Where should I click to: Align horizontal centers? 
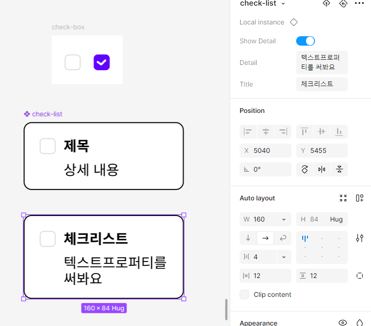click(x=266, y=131)
